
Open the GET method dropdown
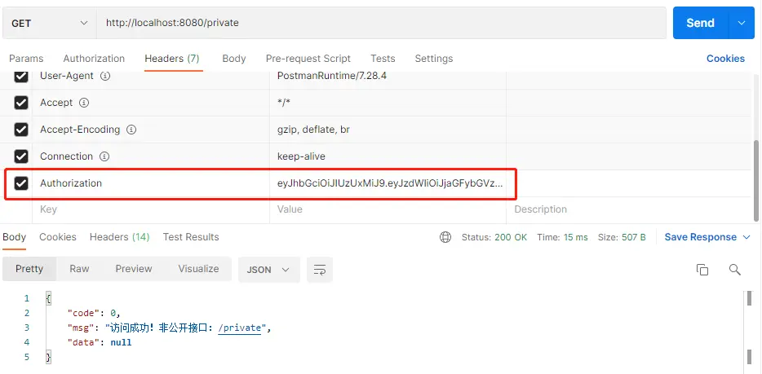48,23
